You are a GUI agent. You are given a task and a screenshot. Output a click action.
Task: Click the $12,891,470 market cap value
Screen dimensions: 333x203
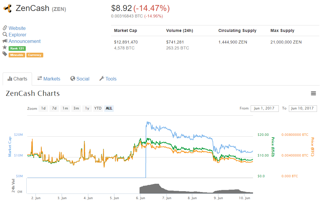pos(126,42)
